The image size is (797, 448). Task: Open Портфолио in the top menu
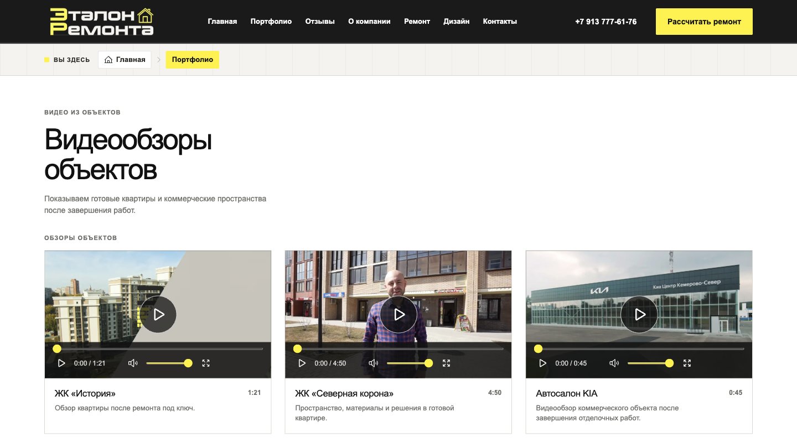271,22
